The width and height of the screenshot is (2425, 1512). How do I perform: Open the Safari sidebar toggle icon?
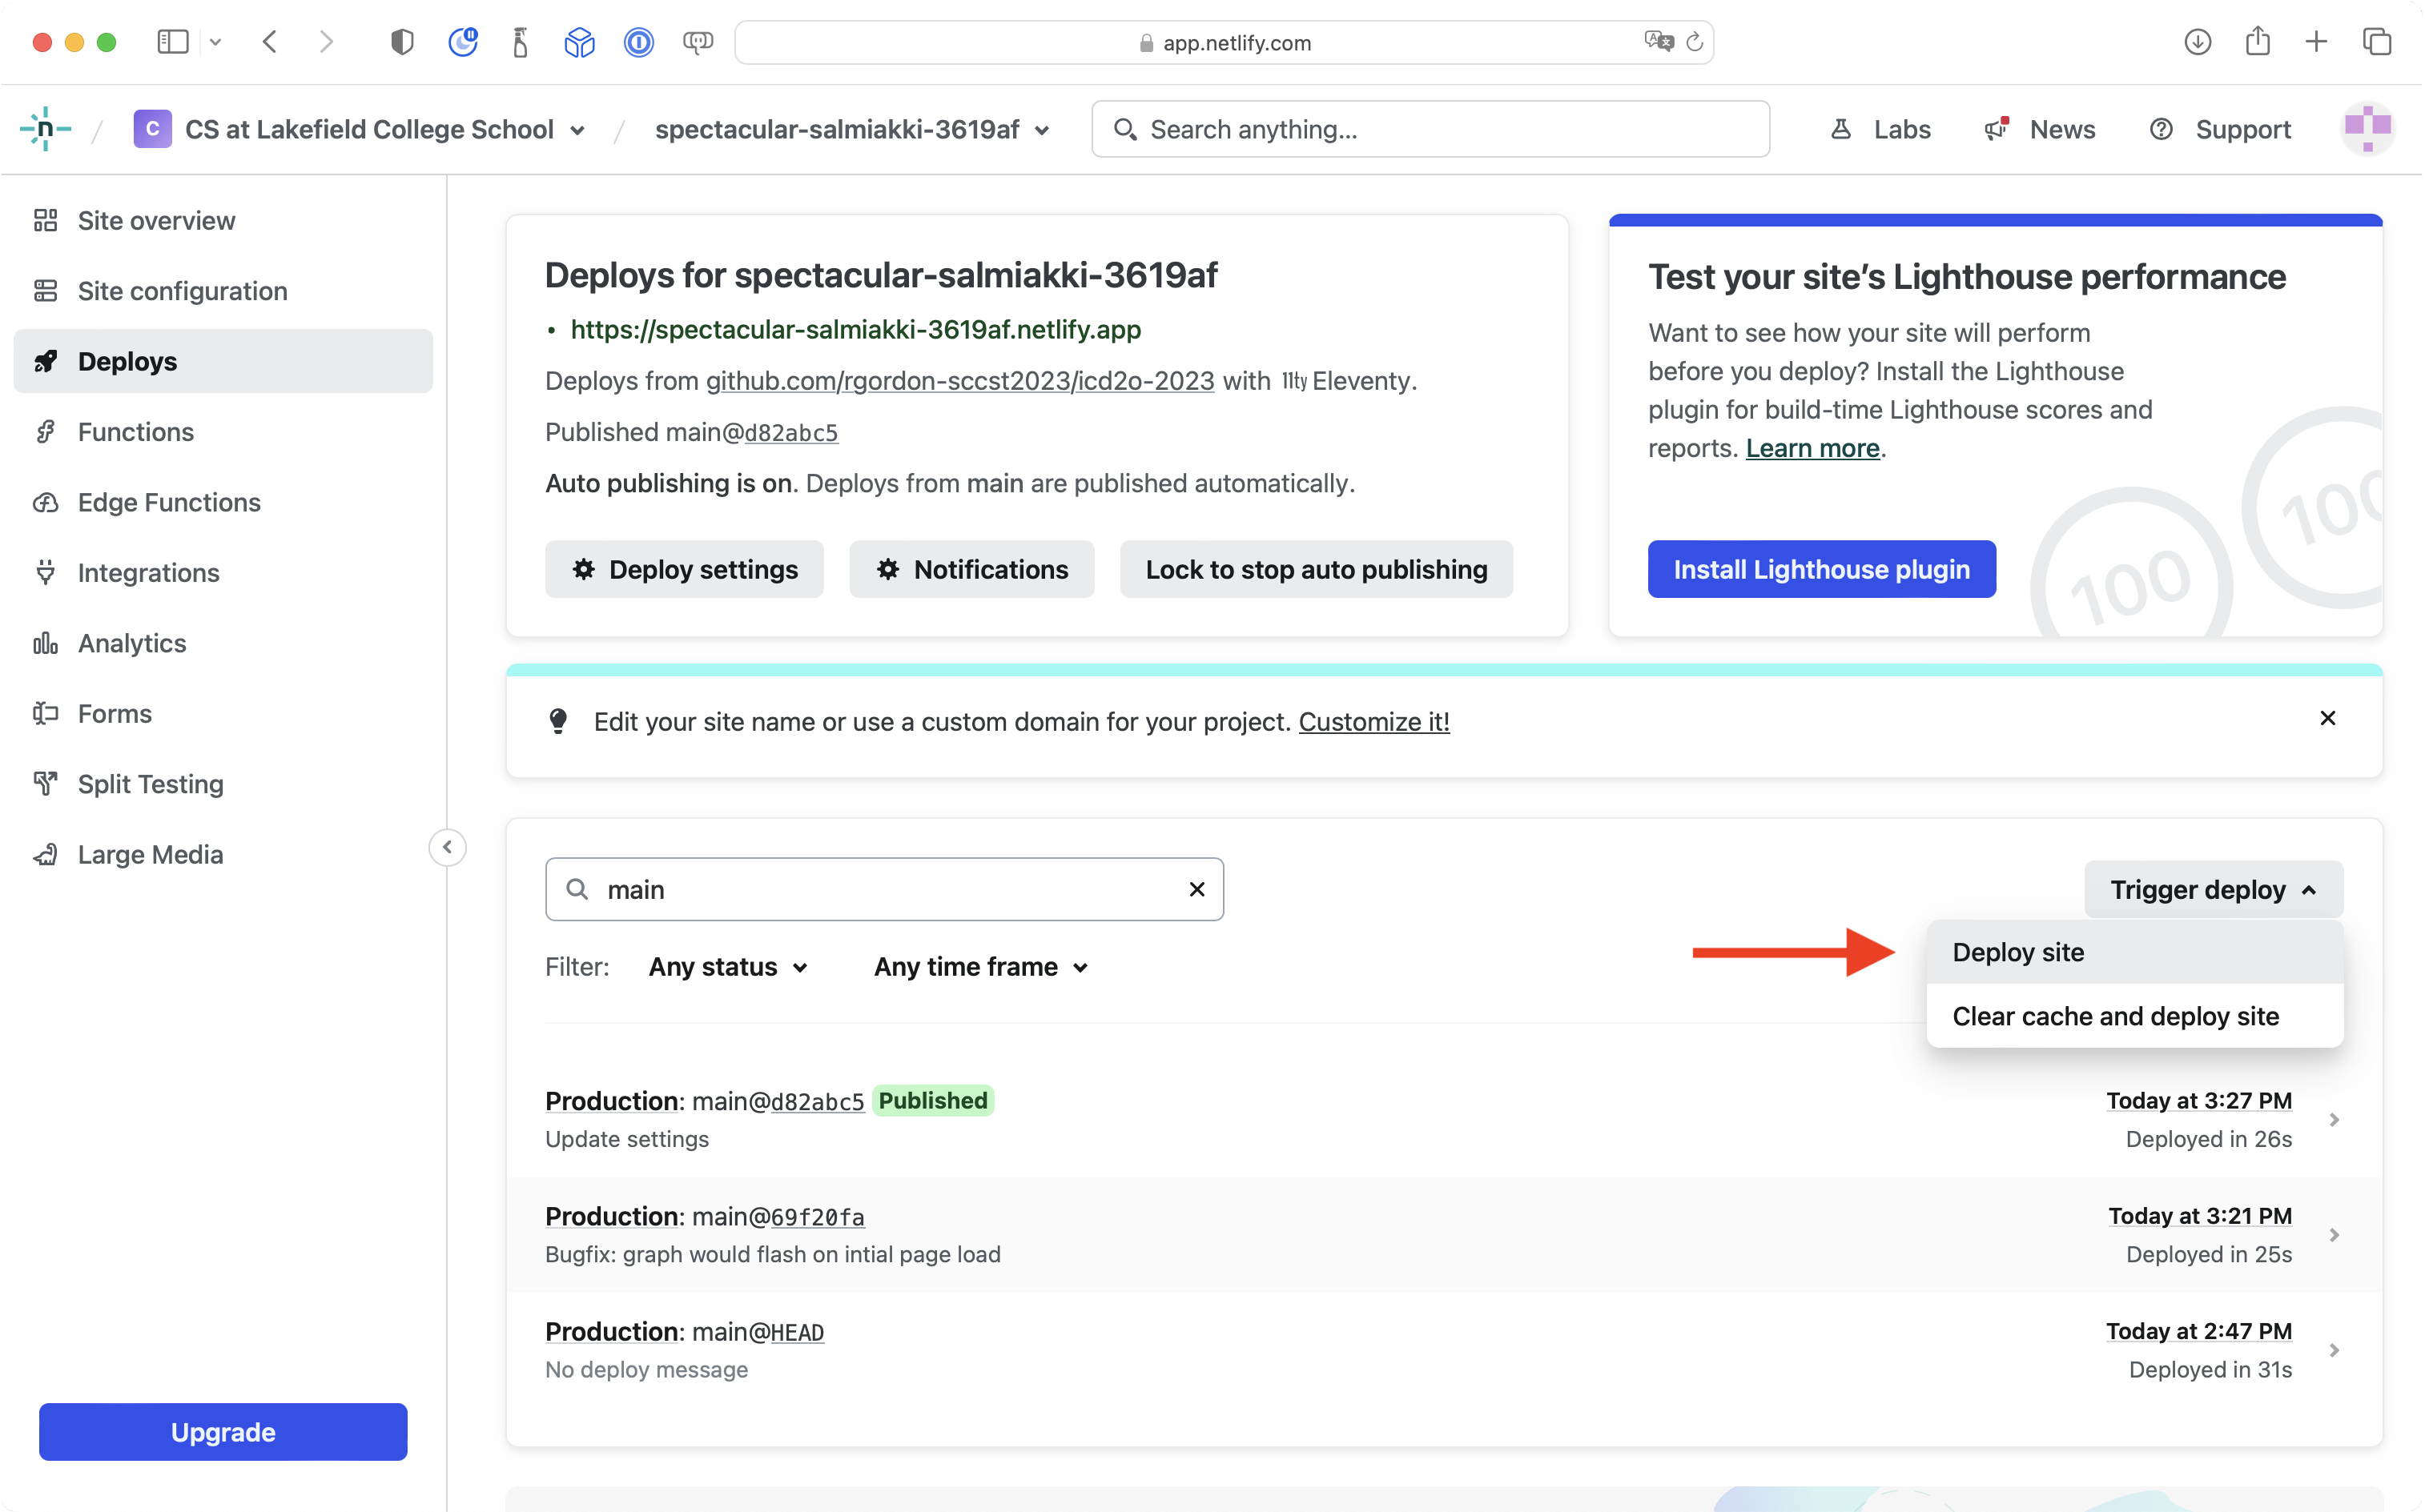coord(172,42)
